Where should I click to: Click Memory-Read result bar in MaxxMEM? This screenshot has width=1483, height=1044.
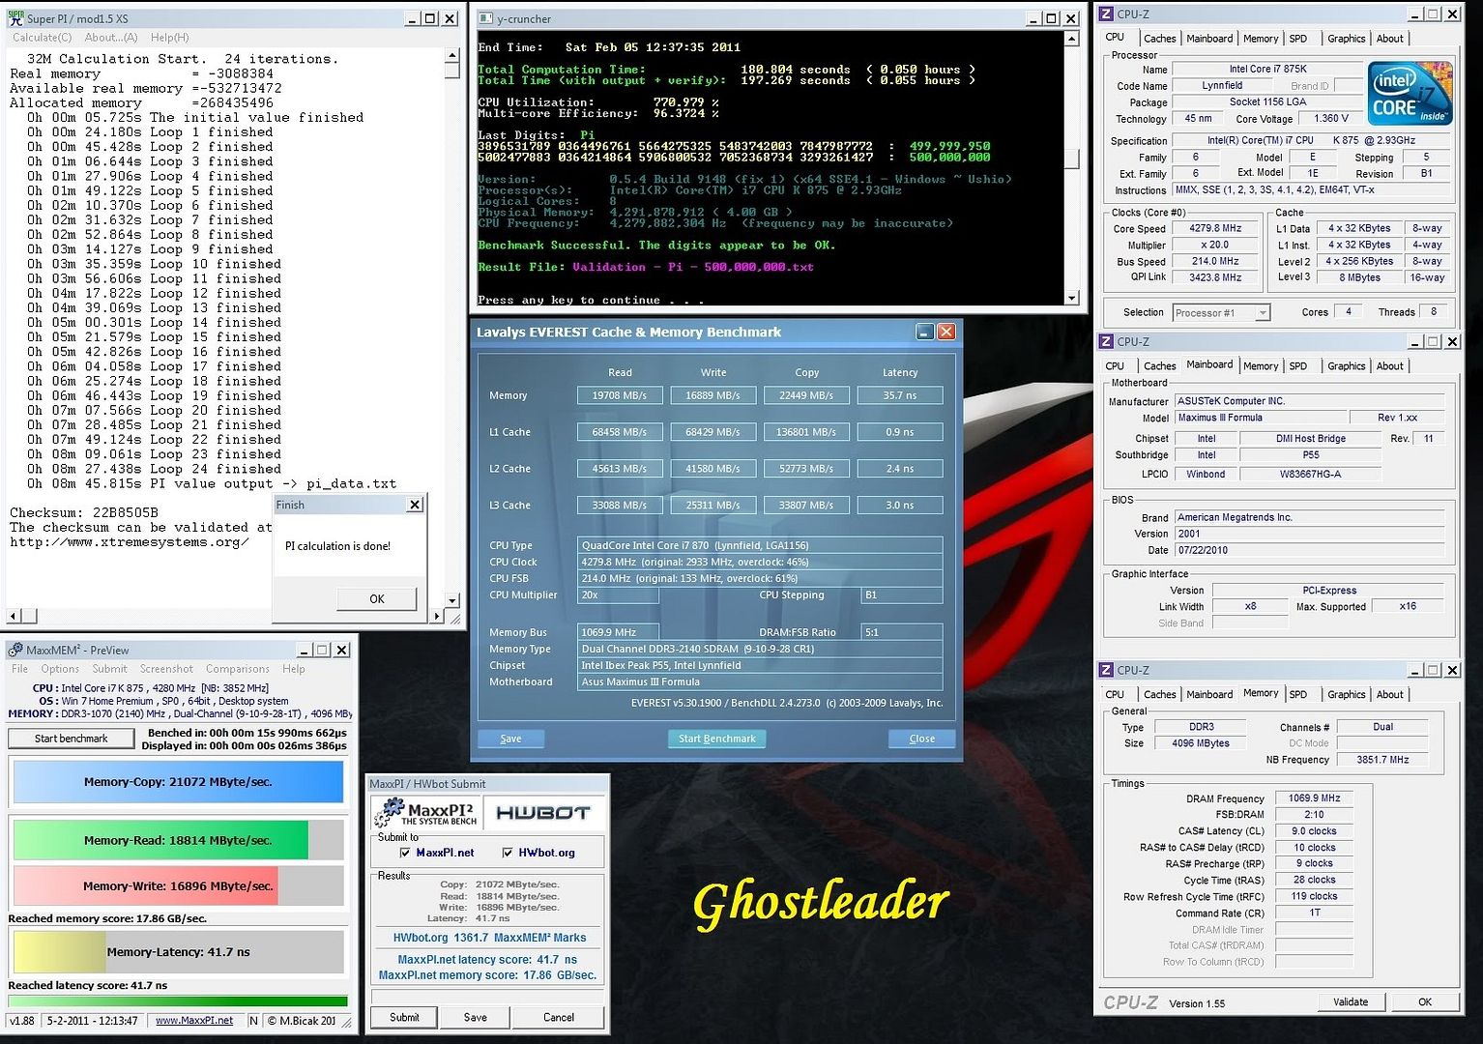coord(178,840)
